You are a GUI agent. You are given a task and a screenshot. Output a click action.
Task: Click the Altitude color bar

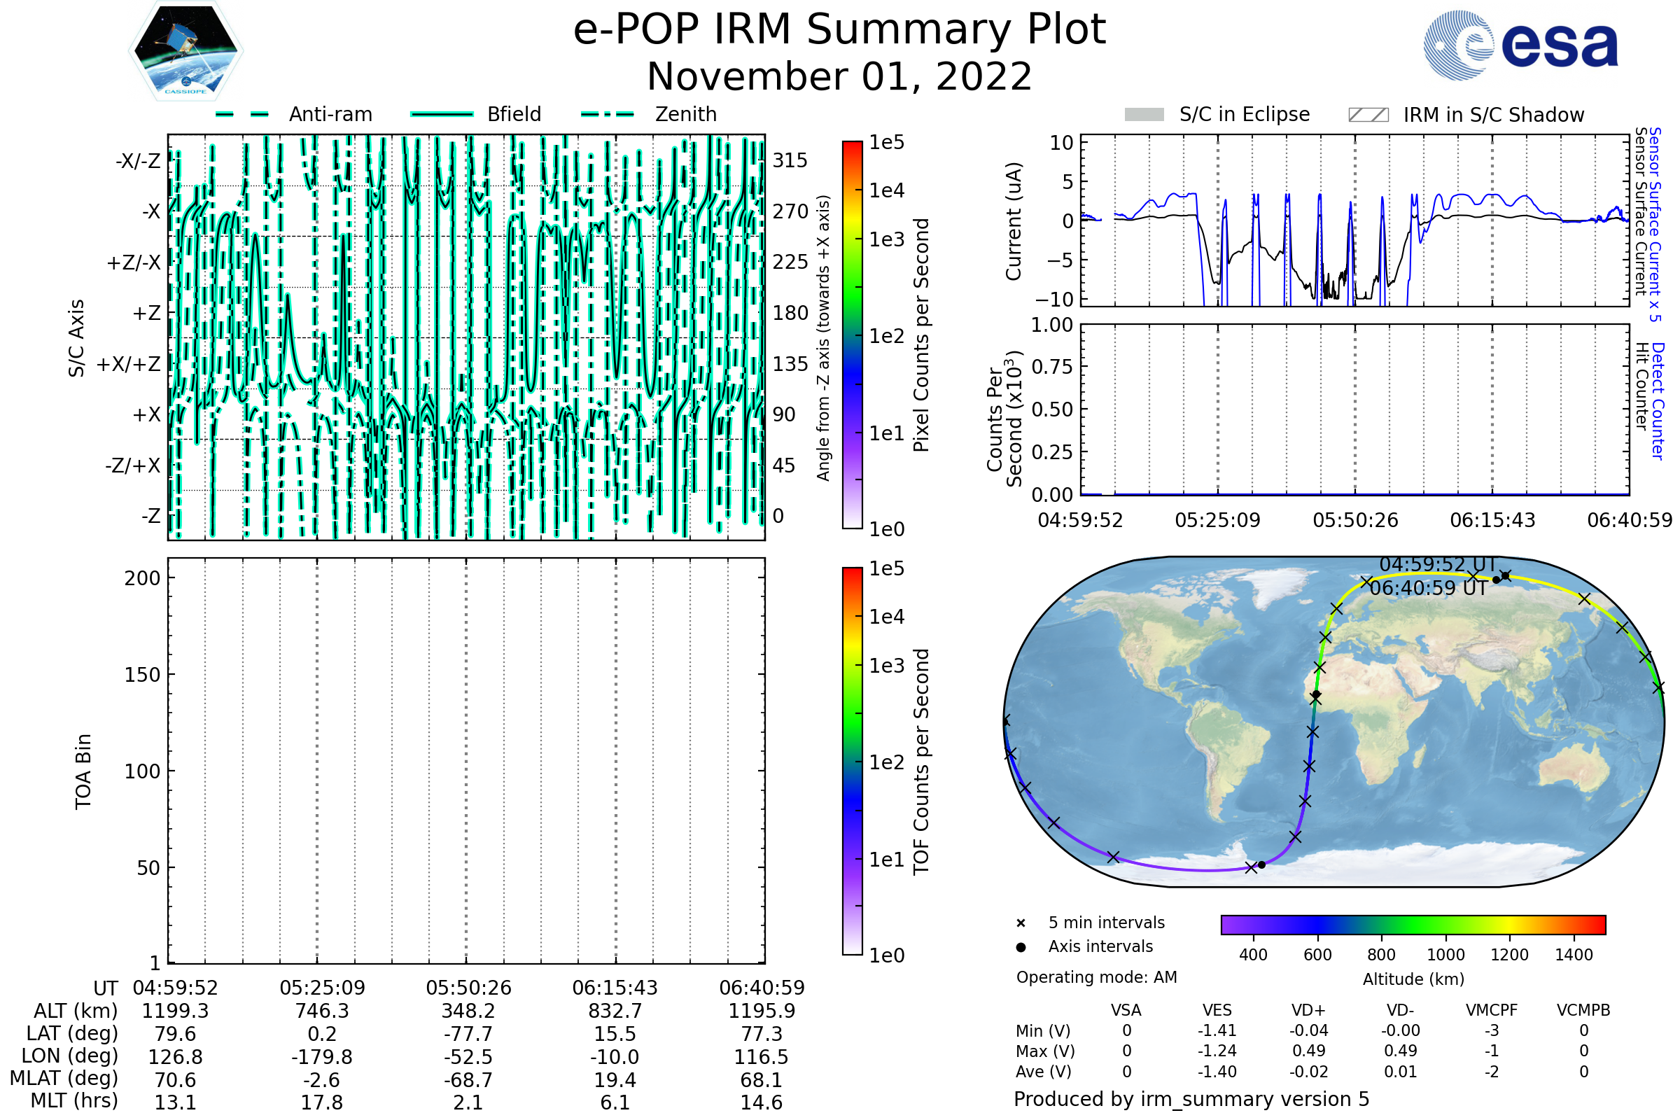tap(1413, 924)
